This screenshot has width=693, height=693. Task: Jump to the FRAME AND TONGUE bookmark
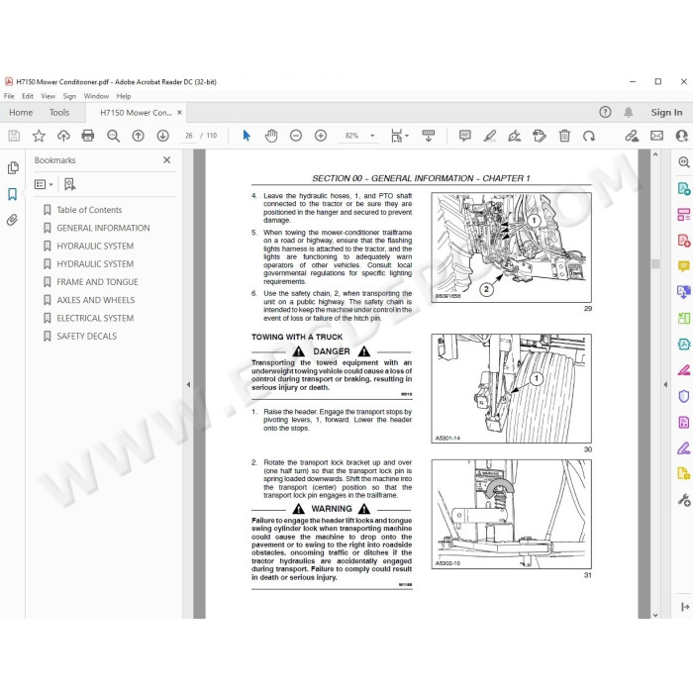[x=97, y=282]
